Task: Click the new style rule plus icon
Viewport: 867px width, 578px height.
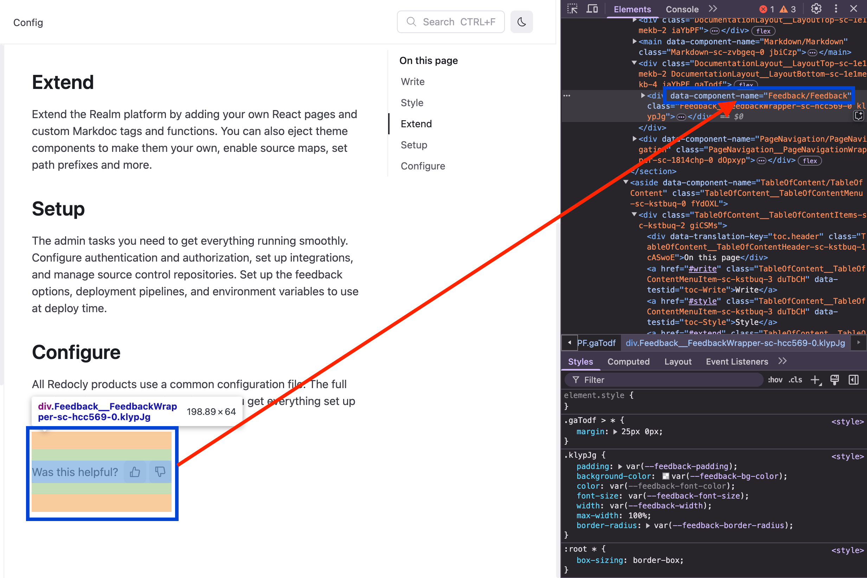Action: pyautogui.click(x=816, y=380)
